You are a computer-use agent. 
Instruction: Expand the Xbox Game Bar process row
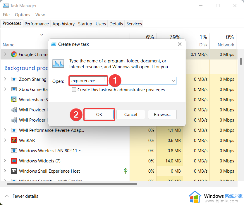5,89
